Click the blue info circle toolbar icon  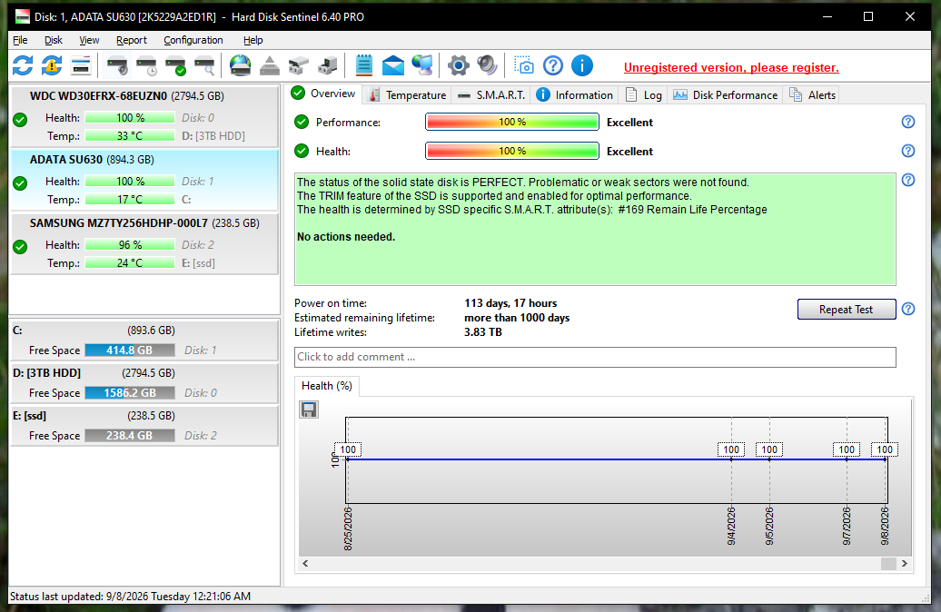[x=582, y=65]
